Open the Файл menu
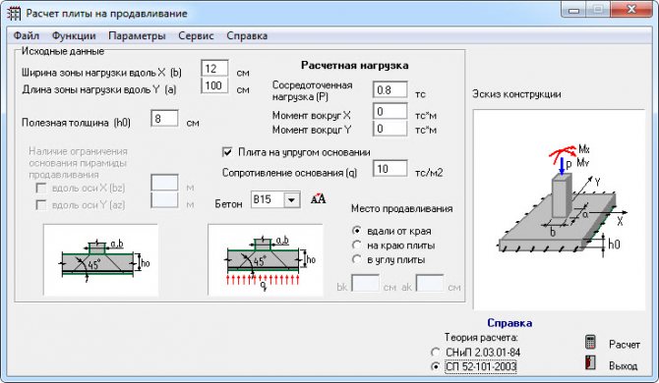659x383 pixels. pyautogui.click(x=26, y=35)
